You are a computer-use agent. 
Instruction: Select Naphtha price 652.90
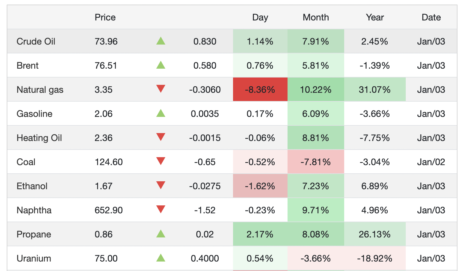tap(109, 210)
